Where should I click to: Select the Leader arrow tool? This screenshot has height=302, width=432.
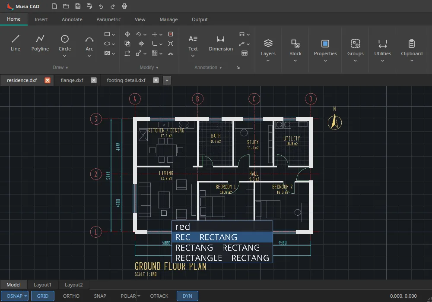(242, 44)
